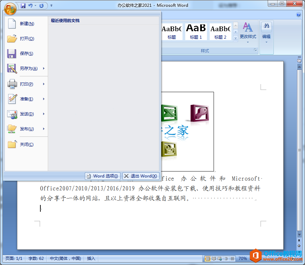The height and width of the screenshot is (265, 305).
Task: Open the 发布(U) menu entry
Action: tap(26, 129)
